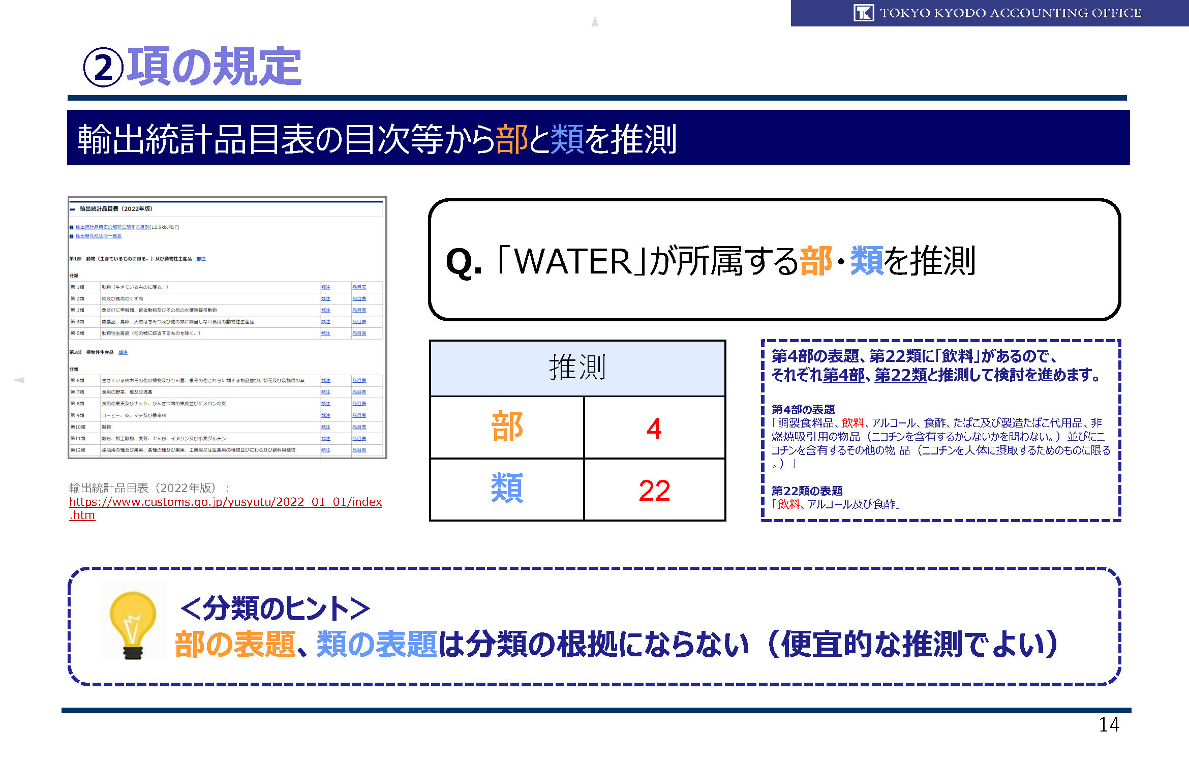Click the 部注 link next to 第2部 植物性生産品
The height and width of the screenshot is (761, 1189).
[123, 352]
